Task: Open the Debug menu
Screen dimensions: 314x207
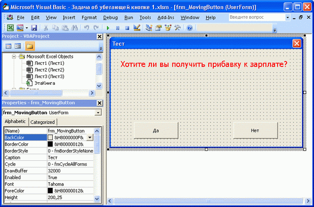Action: [x=110, y=17]
